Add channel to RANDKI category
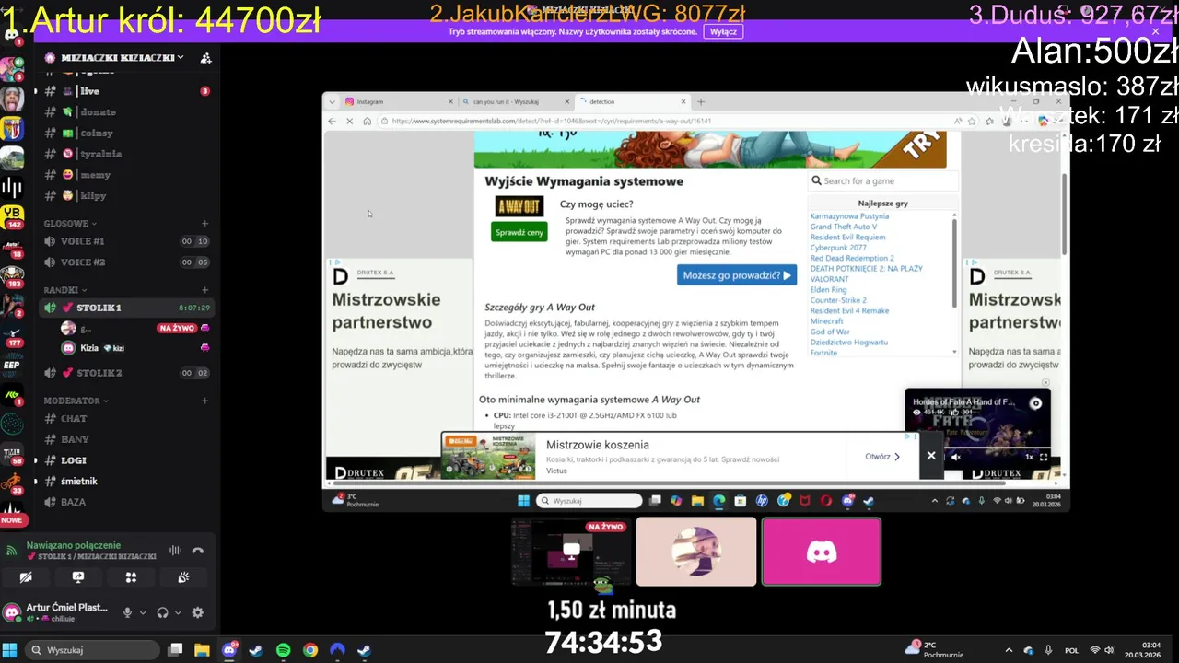 [x=204, y=290]
